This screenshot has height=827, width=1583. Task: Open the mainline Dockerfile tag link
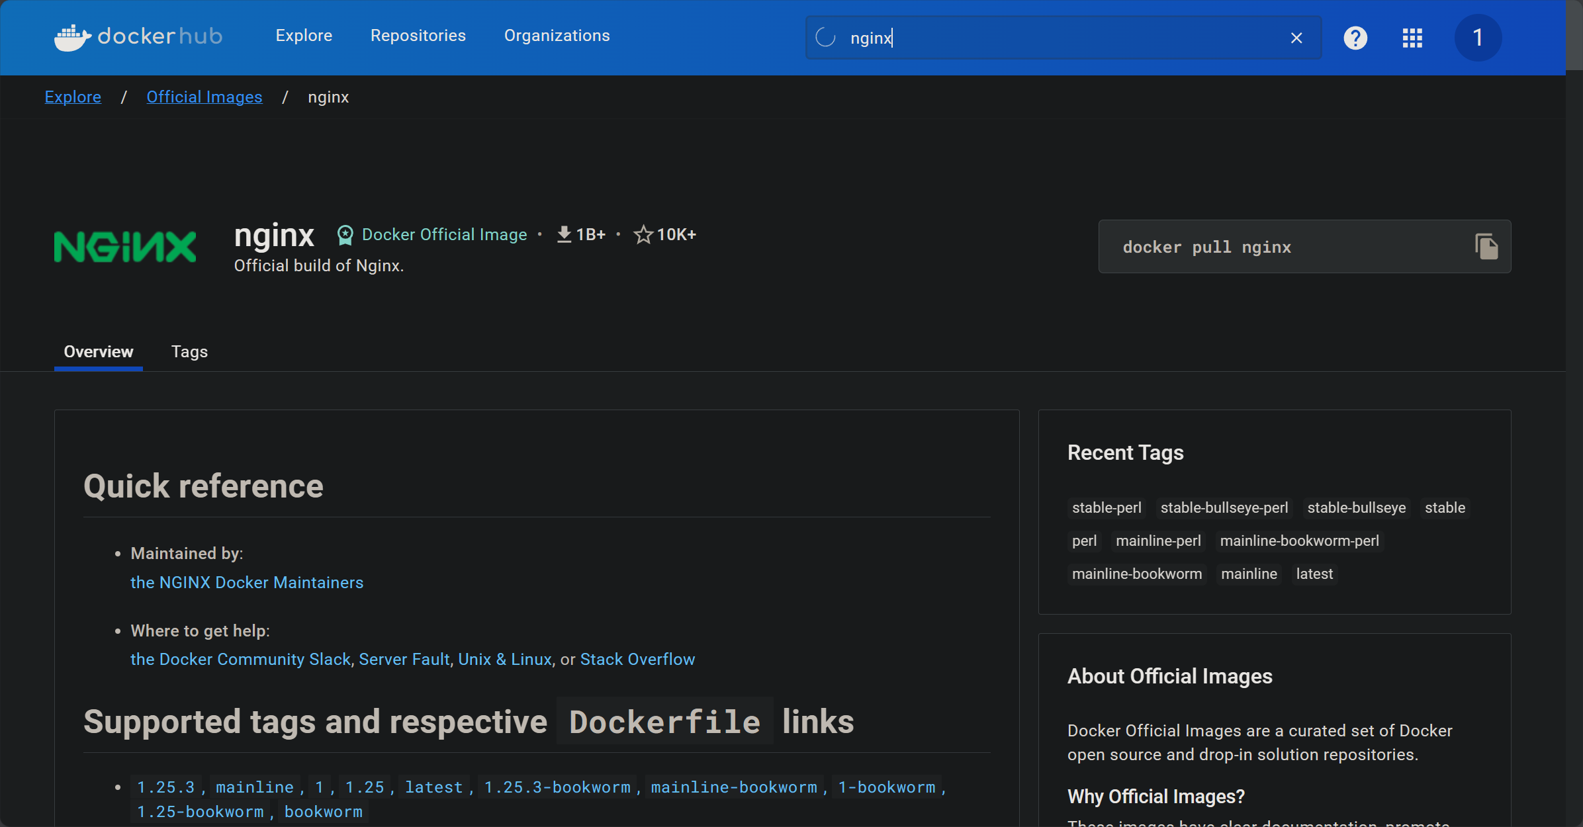pyautogui.click(x=255, y=787)
